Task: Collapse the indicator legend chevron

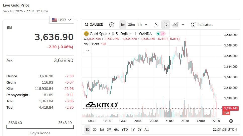Action: [87, 50]
